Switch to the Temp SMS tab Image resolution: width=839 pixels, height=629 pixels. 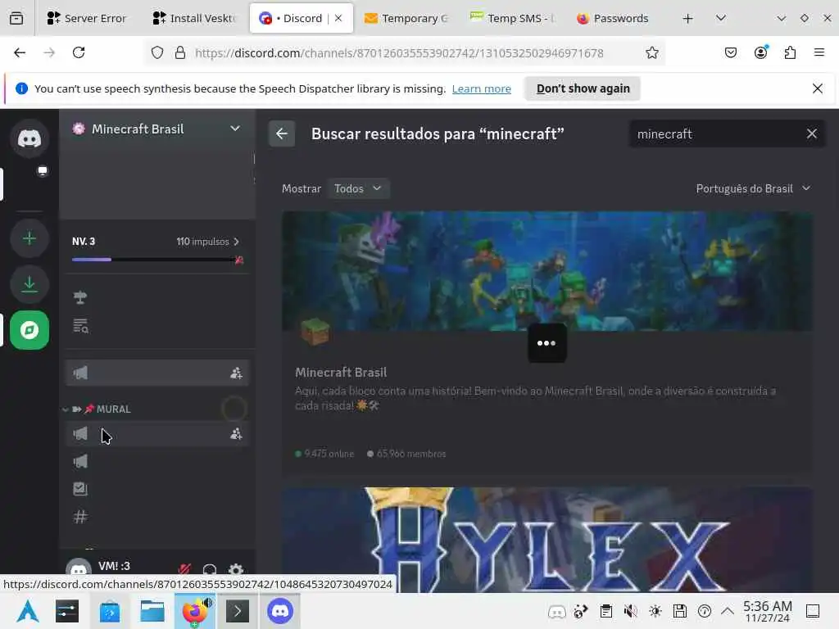(514, 18)
